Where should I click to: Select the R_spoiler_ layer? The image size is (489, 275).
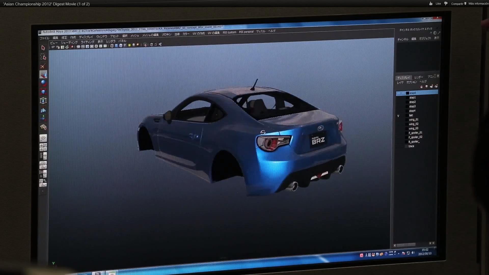(414, 142)
